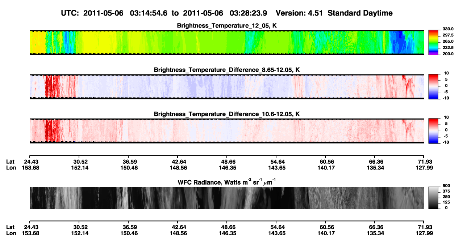Click the '250' tick on the WFC color bar

(x=446, y=197)
